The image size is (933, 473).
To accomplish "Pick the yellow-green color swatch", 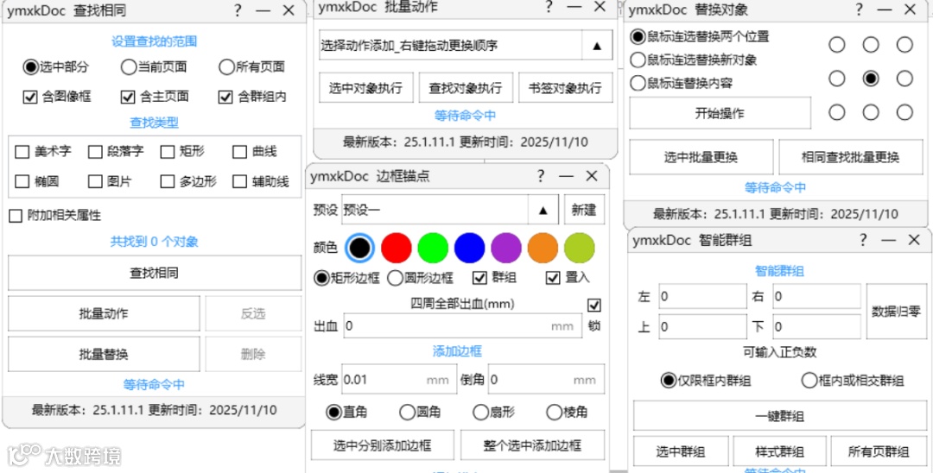I will click(580, 248).
